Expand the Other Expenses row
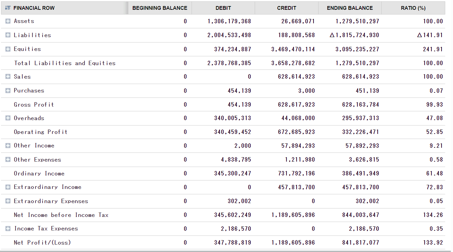 tap(7, 159)
